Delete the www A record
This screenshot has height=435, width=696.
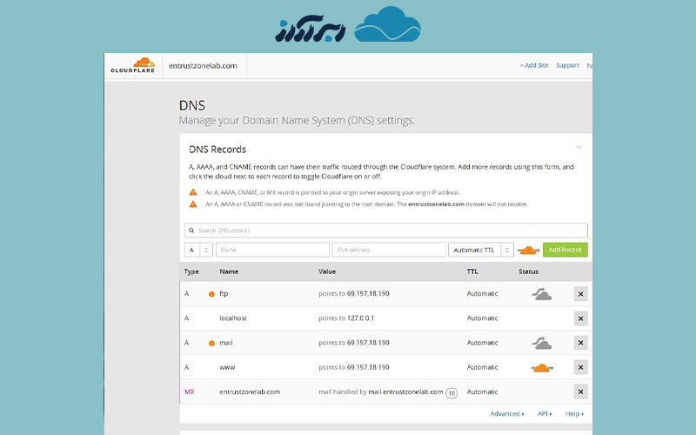pyautogui.click(x=580, y=367)
